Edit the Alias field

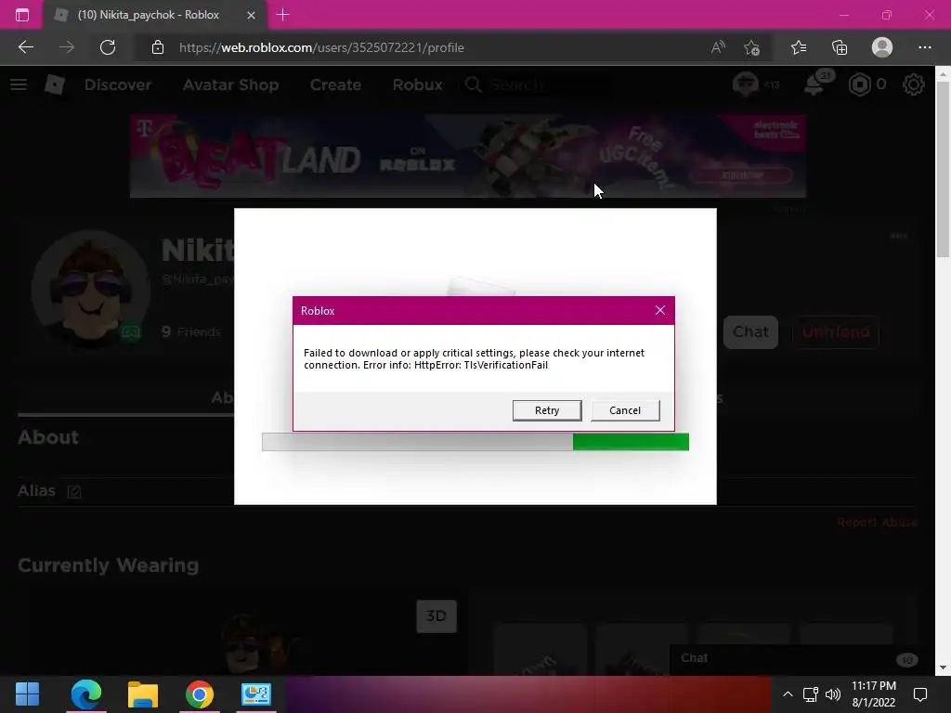click(x=74, y=491)
